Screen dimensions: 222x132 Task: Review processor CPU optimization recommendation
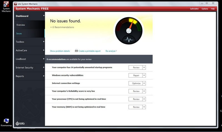(135, 99)
